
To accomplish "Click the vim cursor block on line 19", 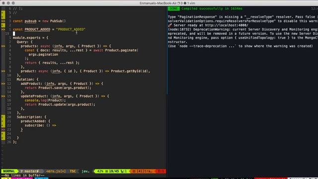I will pyautogui.click(x=14, y=34).
